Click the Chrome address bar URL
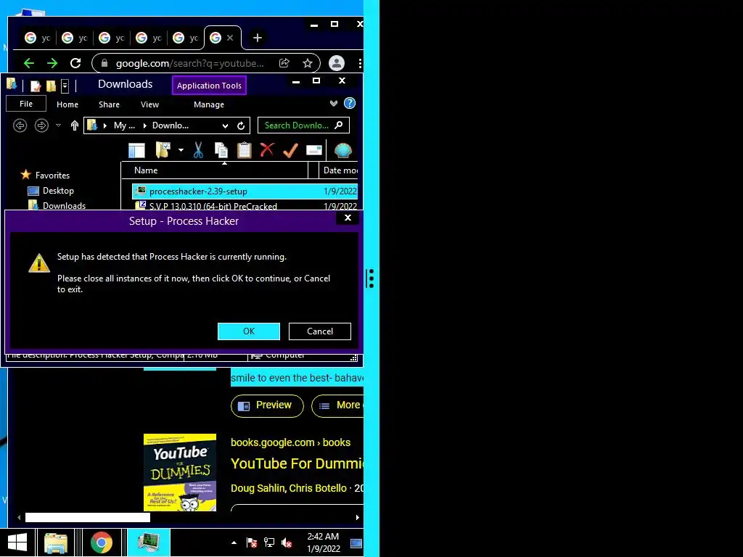743x557 pixels. (189, 63)
